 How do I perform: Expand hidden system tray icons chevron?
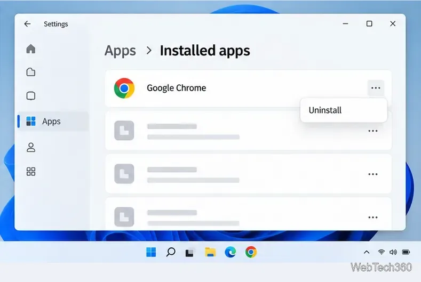(367, 252)
